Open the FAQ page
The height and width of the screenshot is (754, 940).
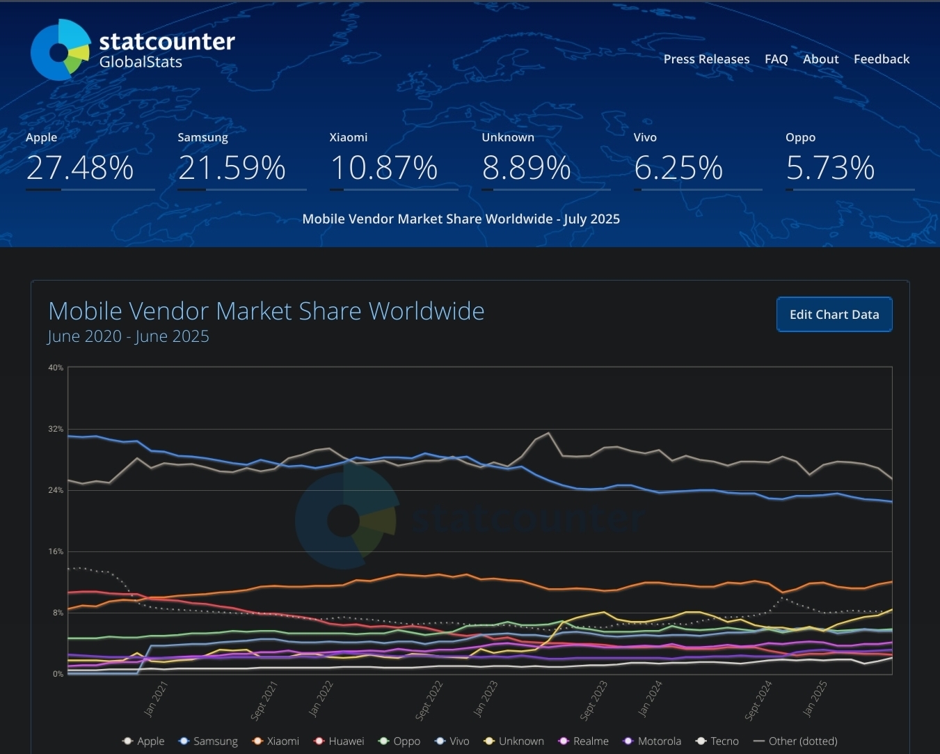pos(776,59)
